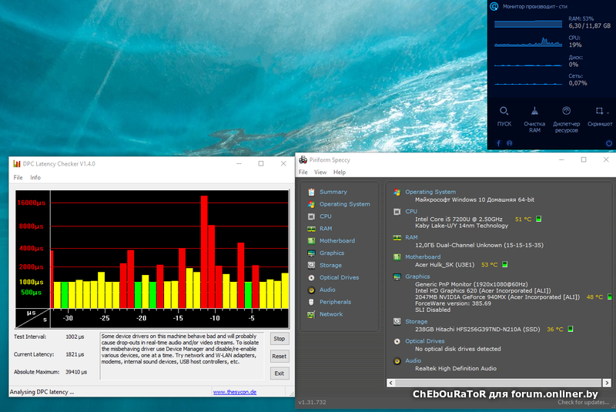616x412 pixels.
Task: Open the Facebook icon in monitor widget
Action: 497,143
